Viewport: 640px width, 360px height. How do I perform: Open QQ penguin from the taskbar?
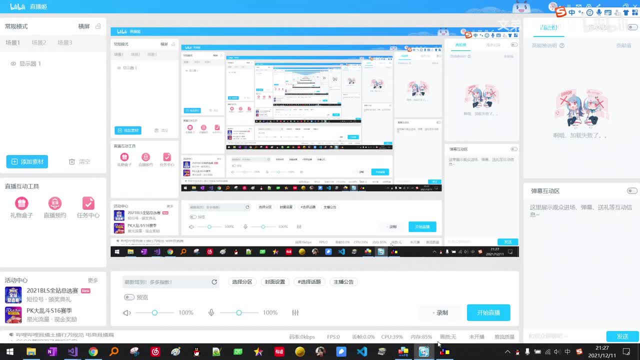196,351
